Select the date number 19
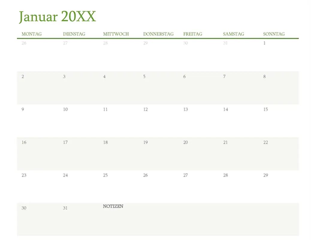 (x=146, y=142)
